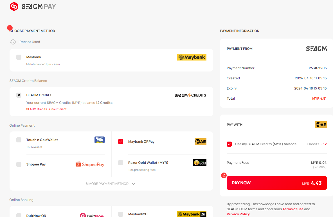This screenshot has height=217, width=333.
Task: Click the 'SEAGM Credits is insufficient' warning
Action: tap(46, 109)
